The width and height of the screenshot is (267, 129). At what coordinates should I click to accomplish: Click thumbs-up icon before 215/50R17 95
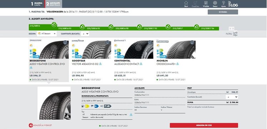(x=139, y=27)
